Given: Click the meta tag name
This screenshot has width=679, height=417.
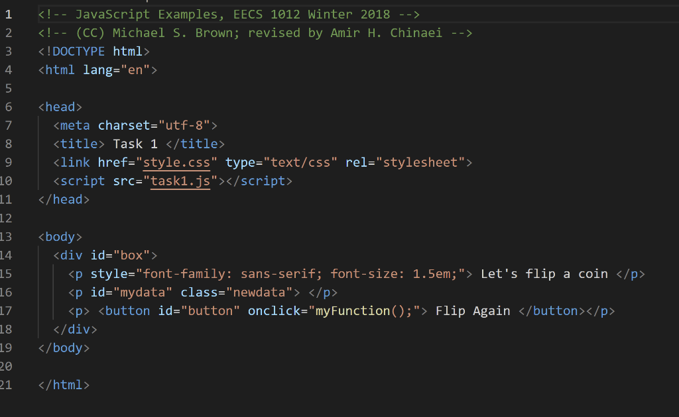Looking at the screenshot, I should 75,125.
